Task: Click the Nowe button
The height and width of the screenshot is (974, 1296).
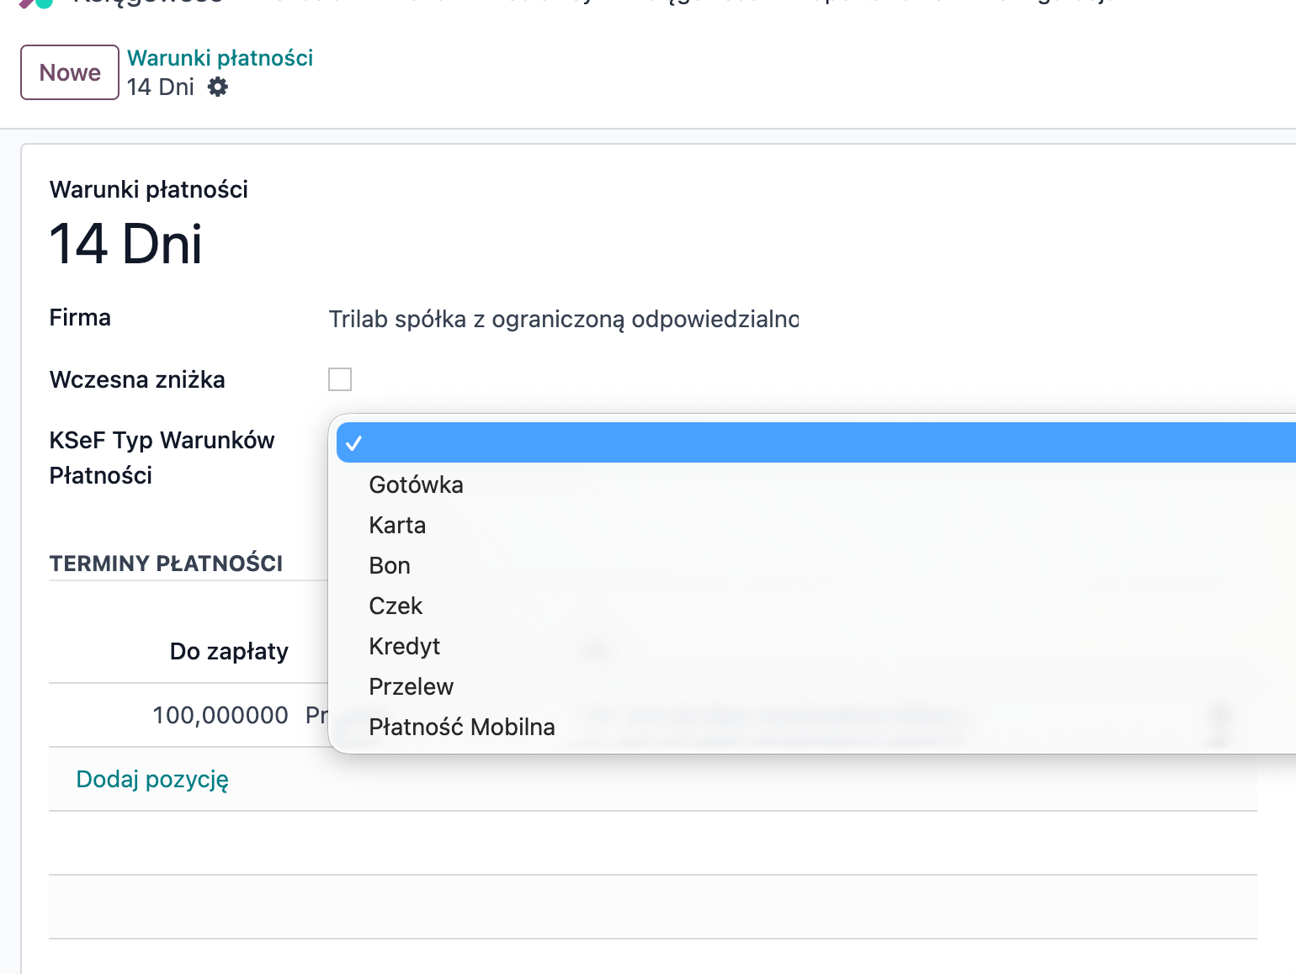Action: click(70, 73)
